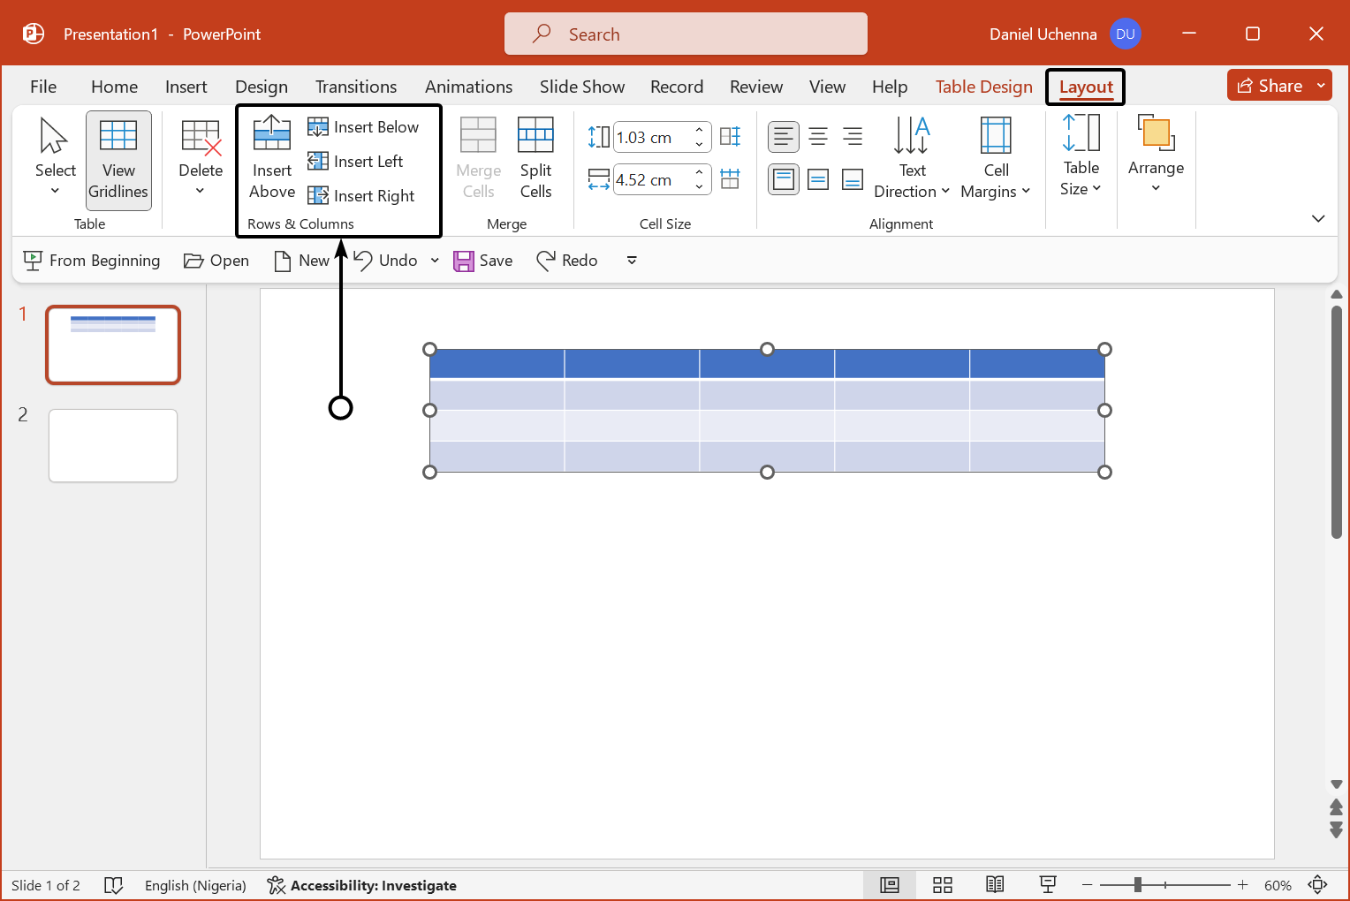Toggle View Gridlines for the table
Screen dimensions: 1350x901
point(118,160)
